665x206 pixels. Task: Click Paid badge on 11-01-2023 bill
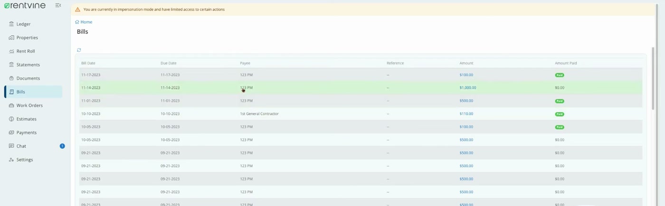(x=560, y=101)
